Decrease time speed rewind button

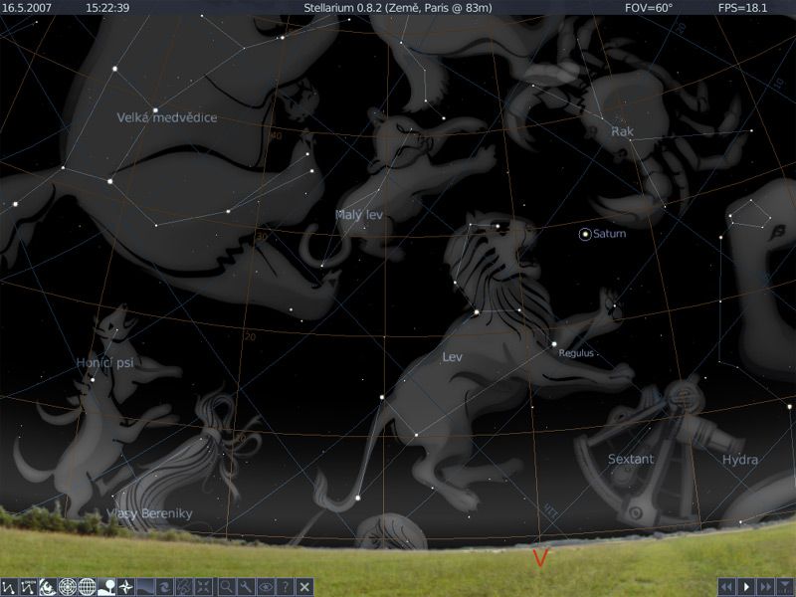727,587
